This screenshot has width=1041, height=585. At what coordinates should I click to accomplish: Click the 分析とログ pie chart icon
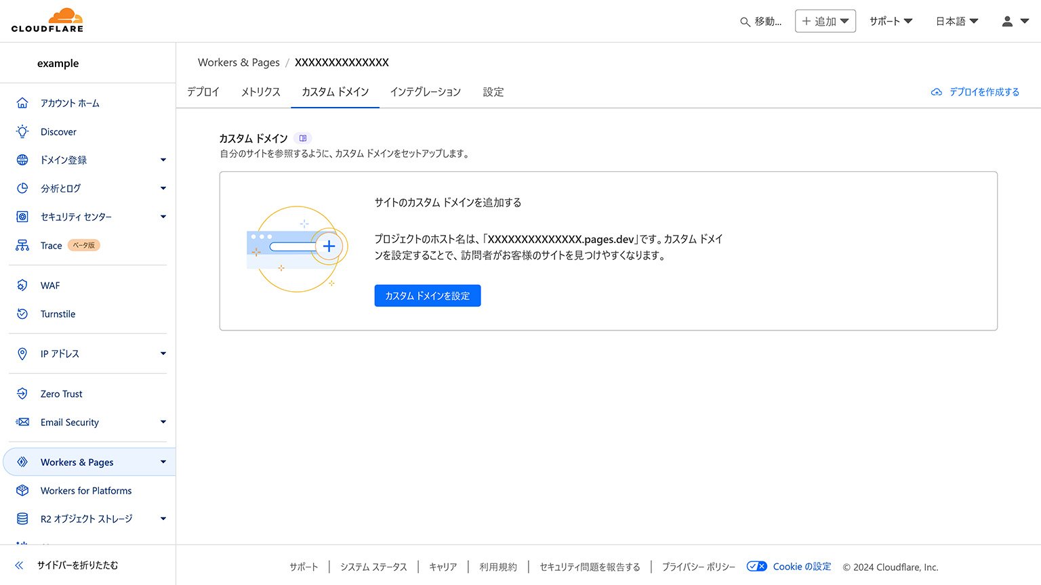point(22,188)
